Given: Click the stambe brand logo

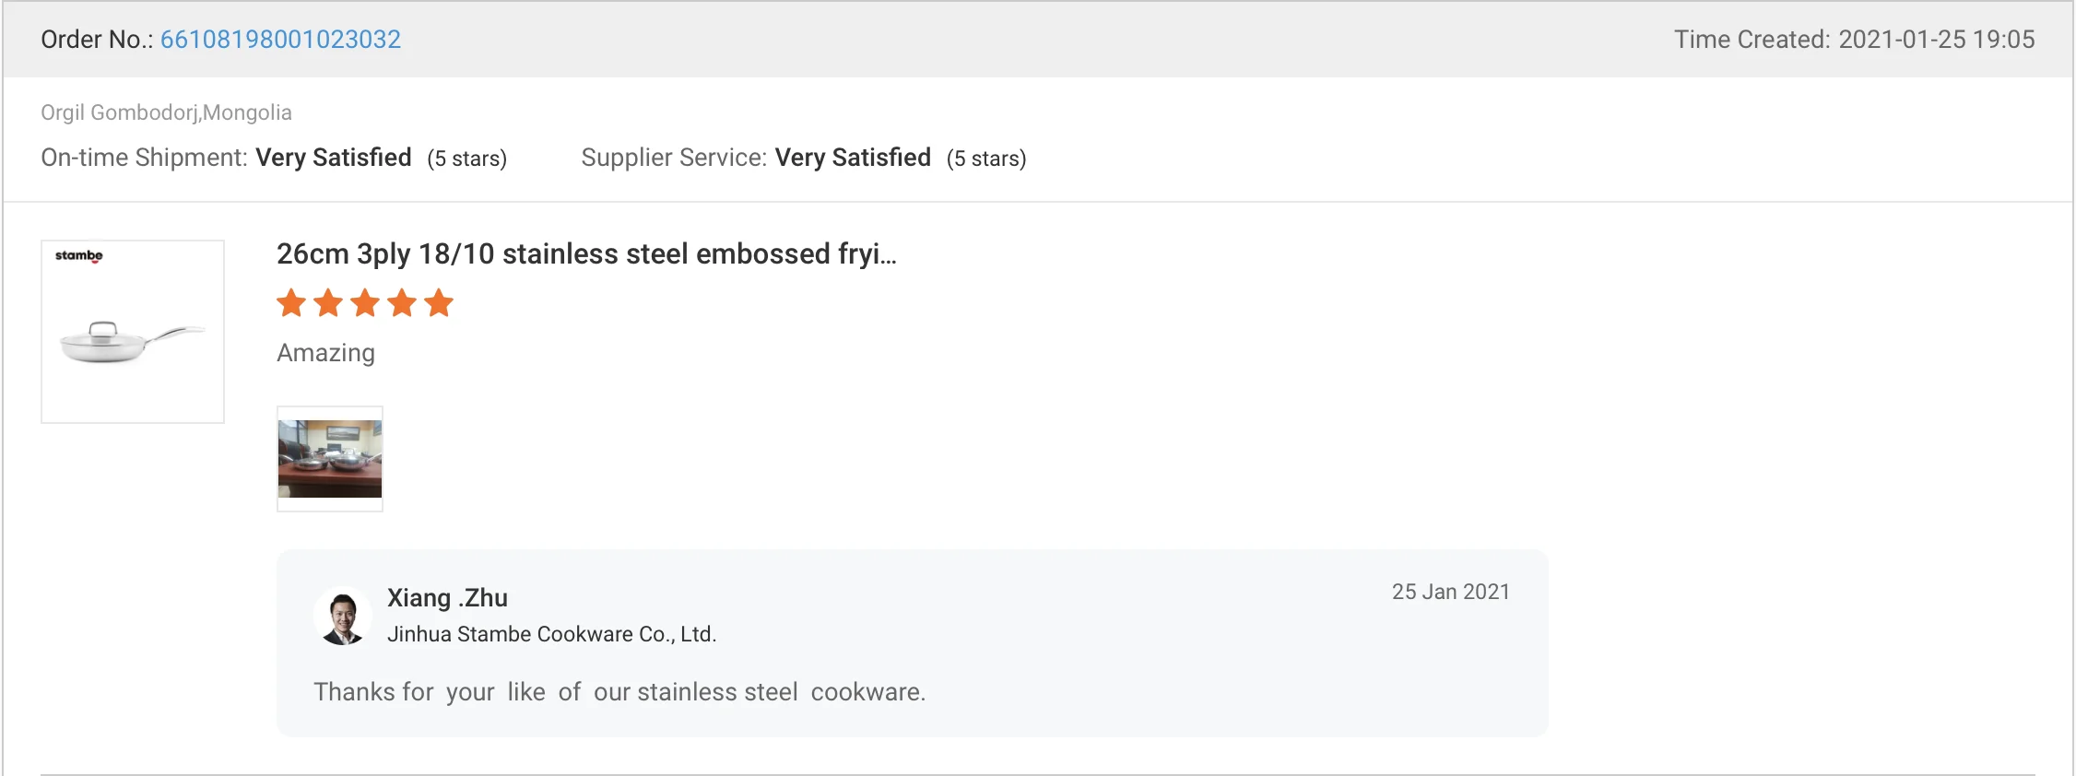Looking at the screenshot, I should pos(79,255).
